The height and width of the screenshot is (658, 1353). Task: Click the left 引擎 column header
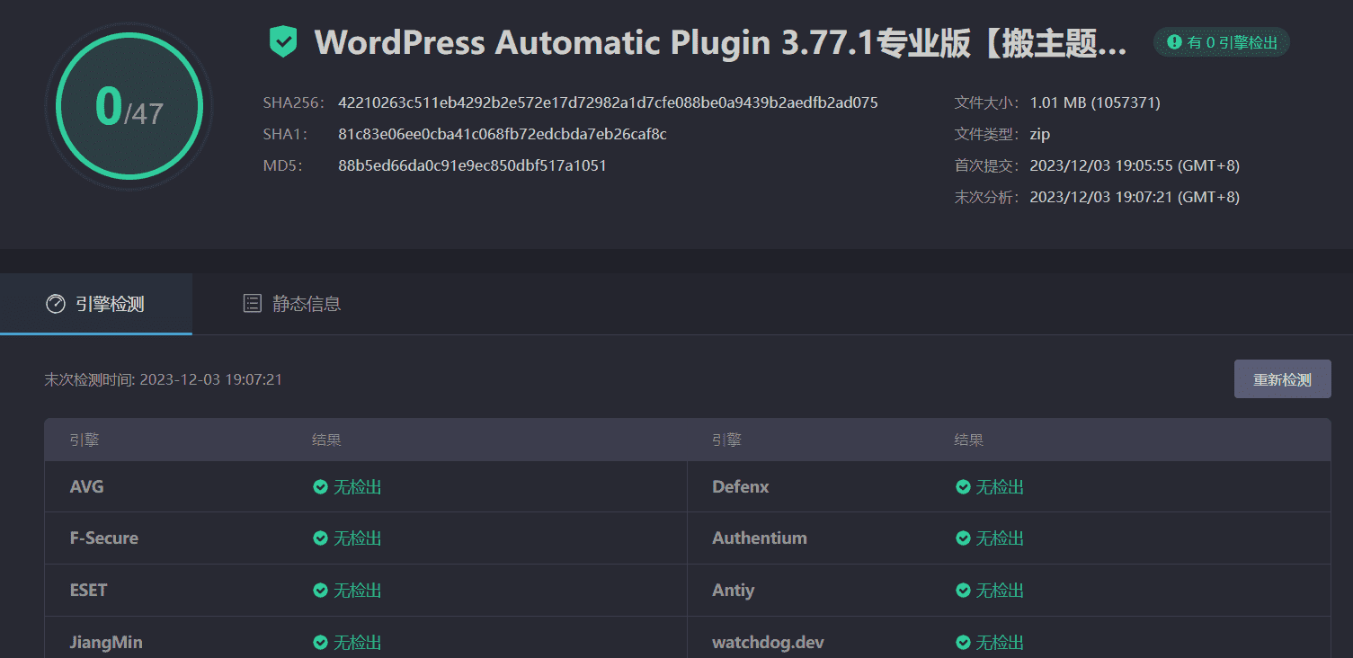85,440
